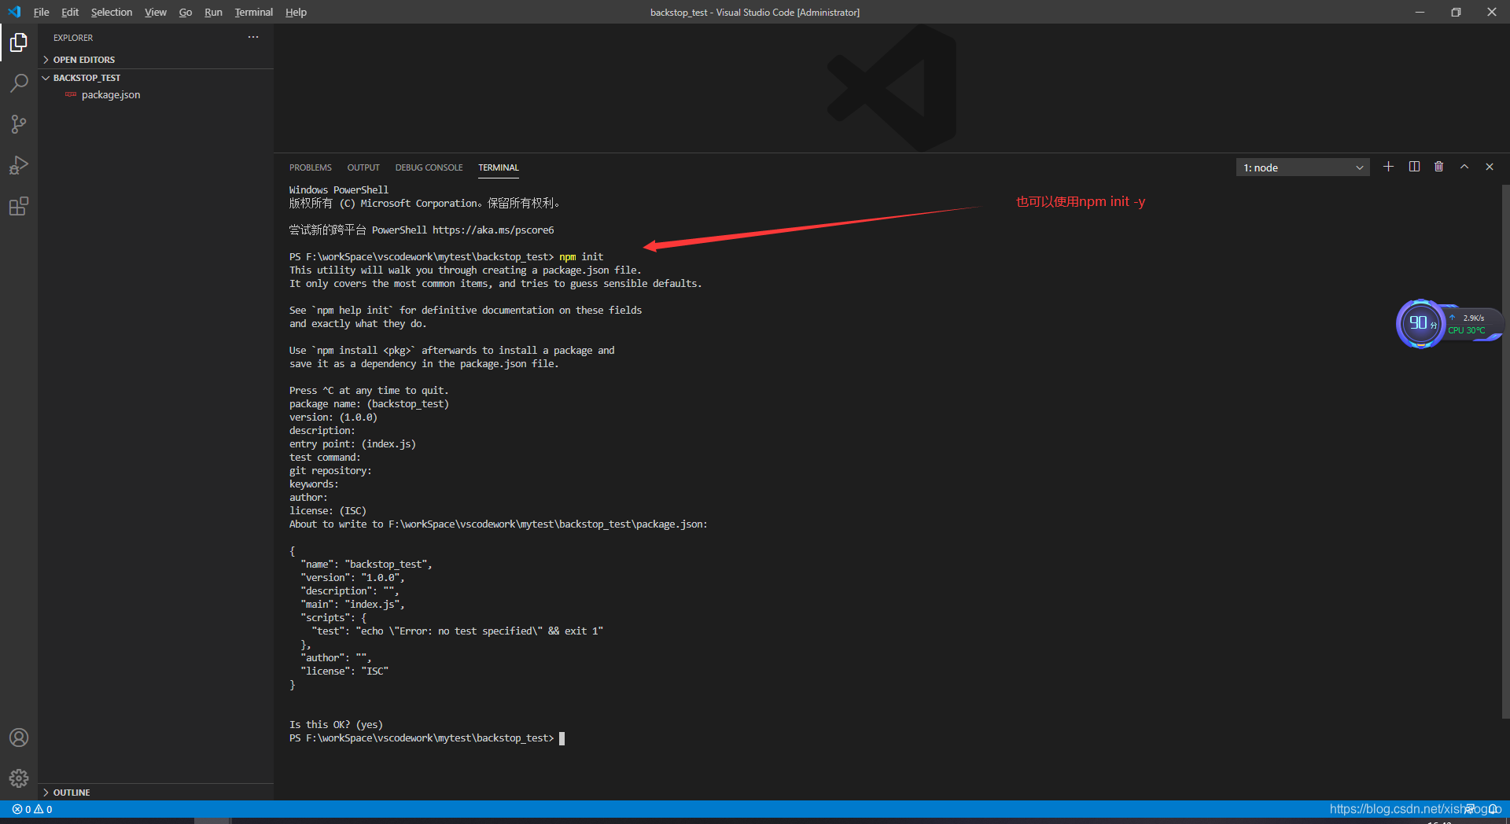The image size is (1510, 824).
Task: Click the 'npm init' command text
Action: point(581,257)
